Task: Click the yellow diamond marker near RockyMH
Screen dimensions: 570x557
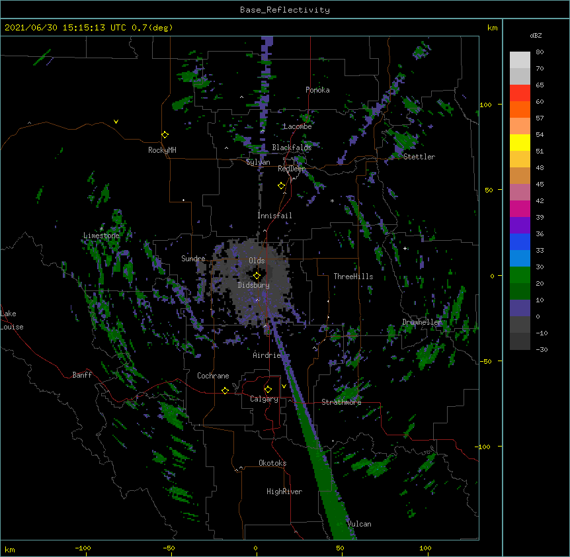Action: [x=165, y=134]
